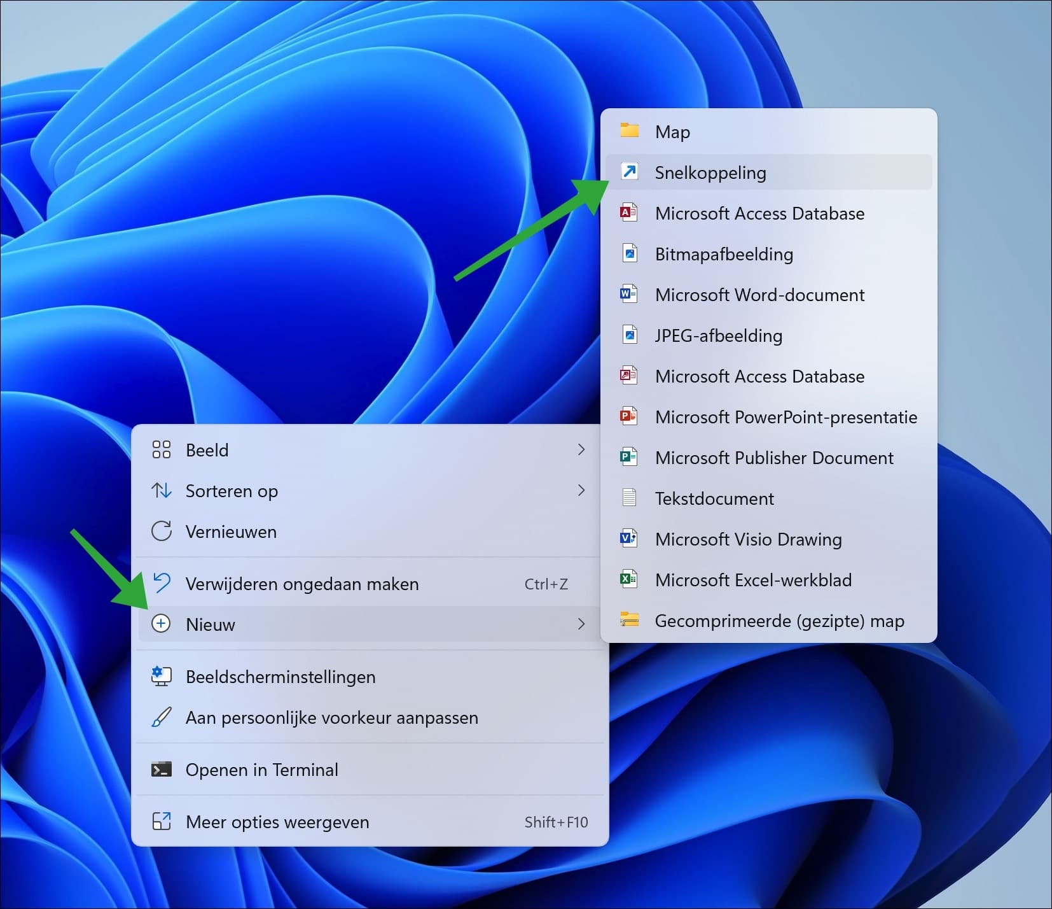Image resolution: width=1052 pixels, height=909 pixels.
Task: Select Vernieuwen from the context menu
Action: (230, 532)
